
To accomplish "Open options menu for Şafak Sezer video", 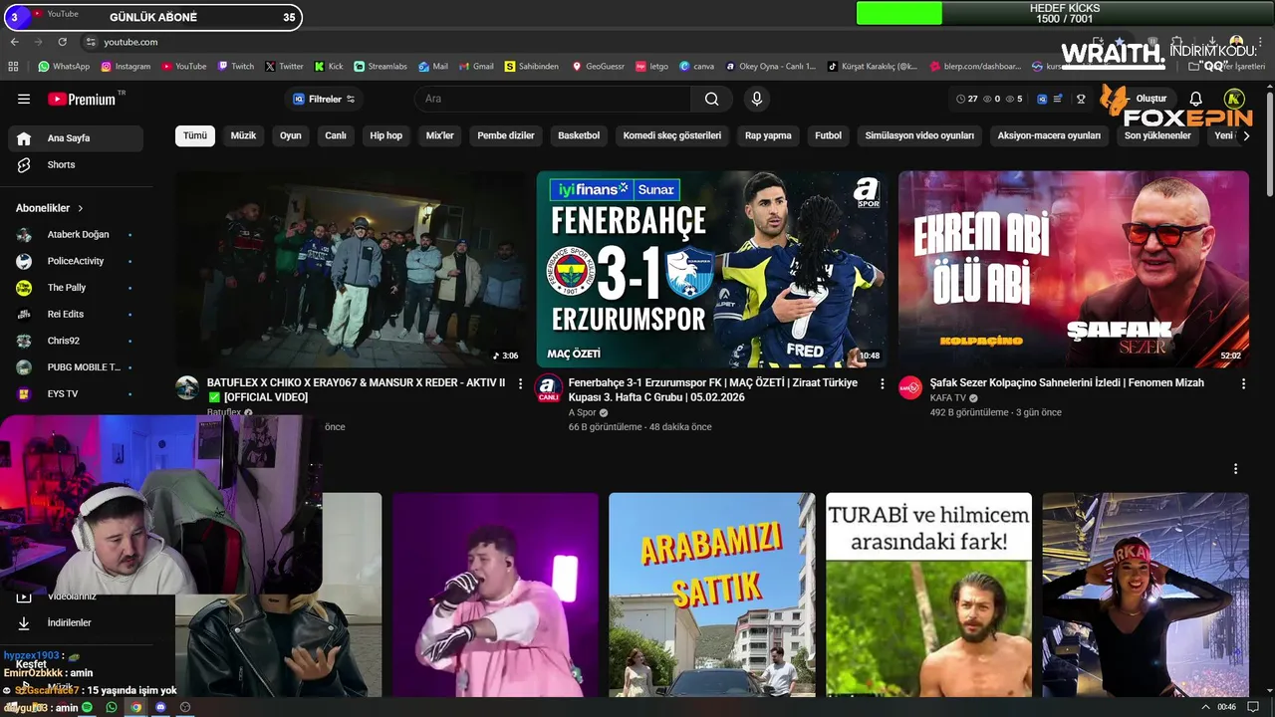I will (1243, 383).
